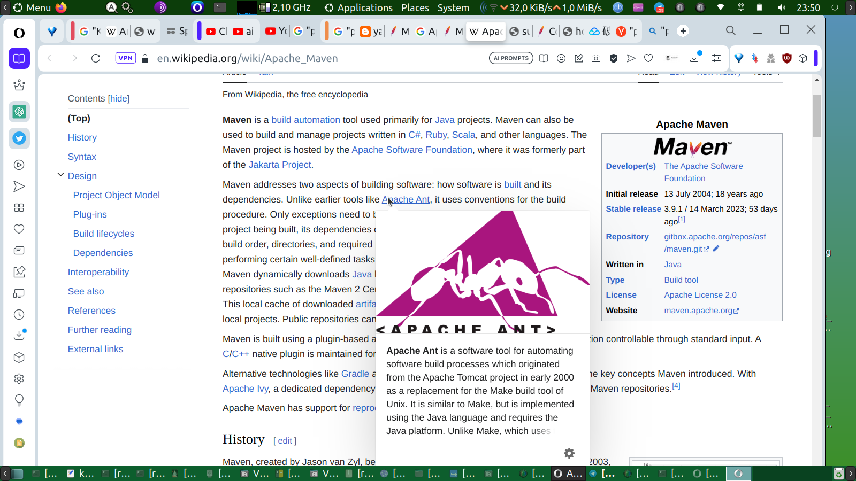856x481 pixels.
Task: Click the Apache Ant link in article
Action: tap(406, 199)
